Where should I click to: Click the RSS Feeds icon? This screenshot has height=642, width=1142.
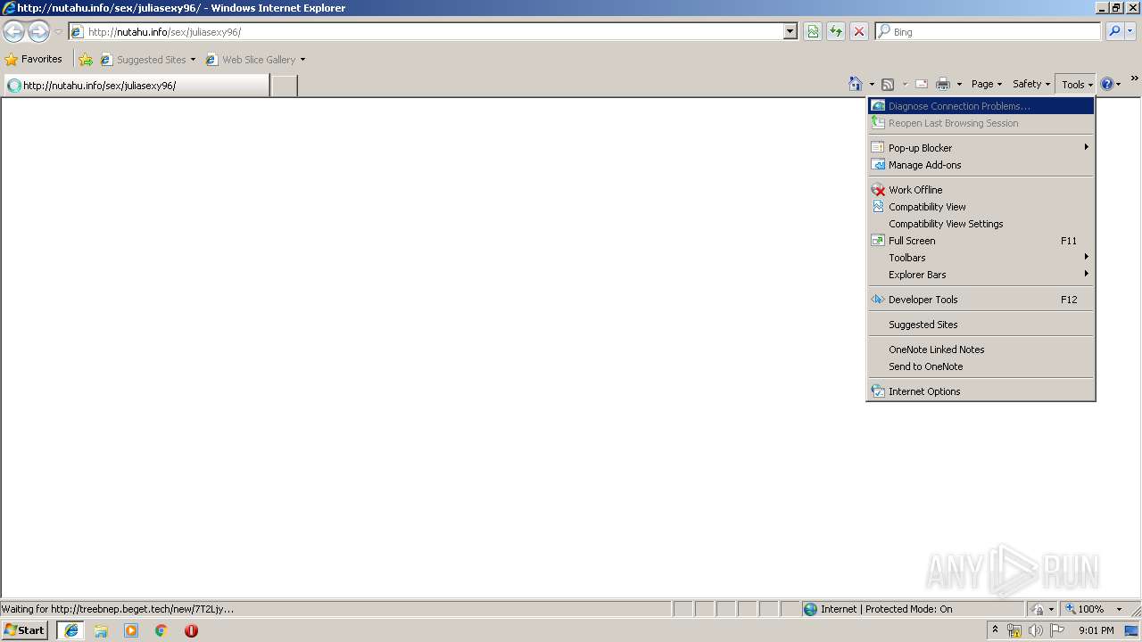point(888,84)
